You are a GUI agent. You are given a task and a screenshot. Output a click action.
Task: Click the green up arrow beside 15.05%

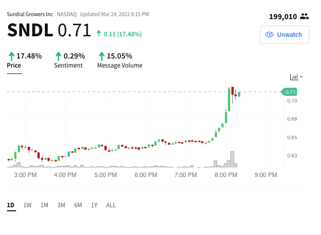pos(102,56)
